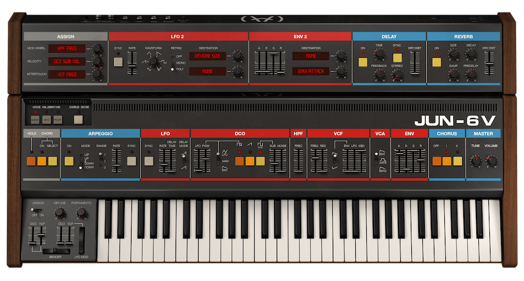Click the Portamento knob
524x281 pixels.
tap(81, 212)
